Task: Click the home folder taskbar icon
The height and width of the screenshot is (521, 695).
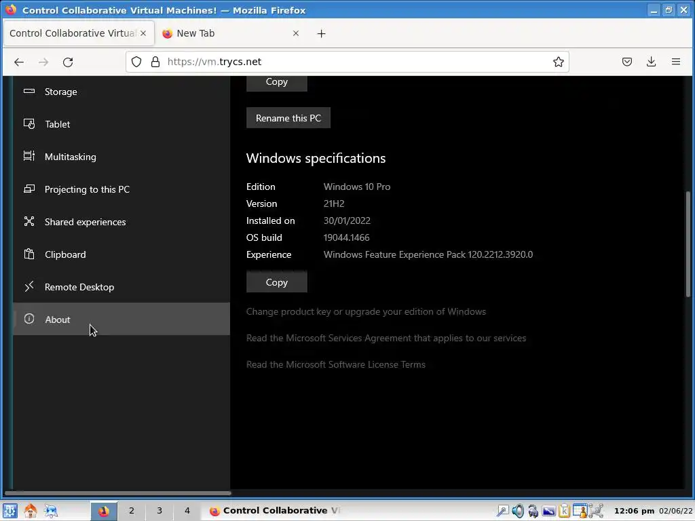Action: pos(31,511)
